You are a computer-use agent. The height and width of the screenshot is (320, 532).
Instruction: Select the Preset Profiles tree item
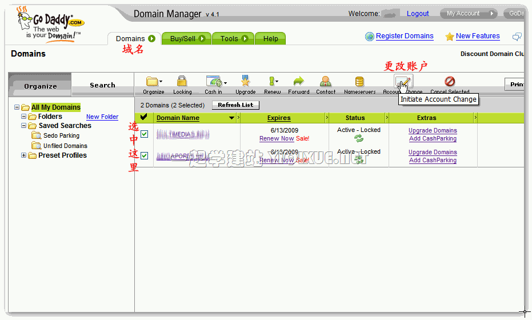[62, 155]
